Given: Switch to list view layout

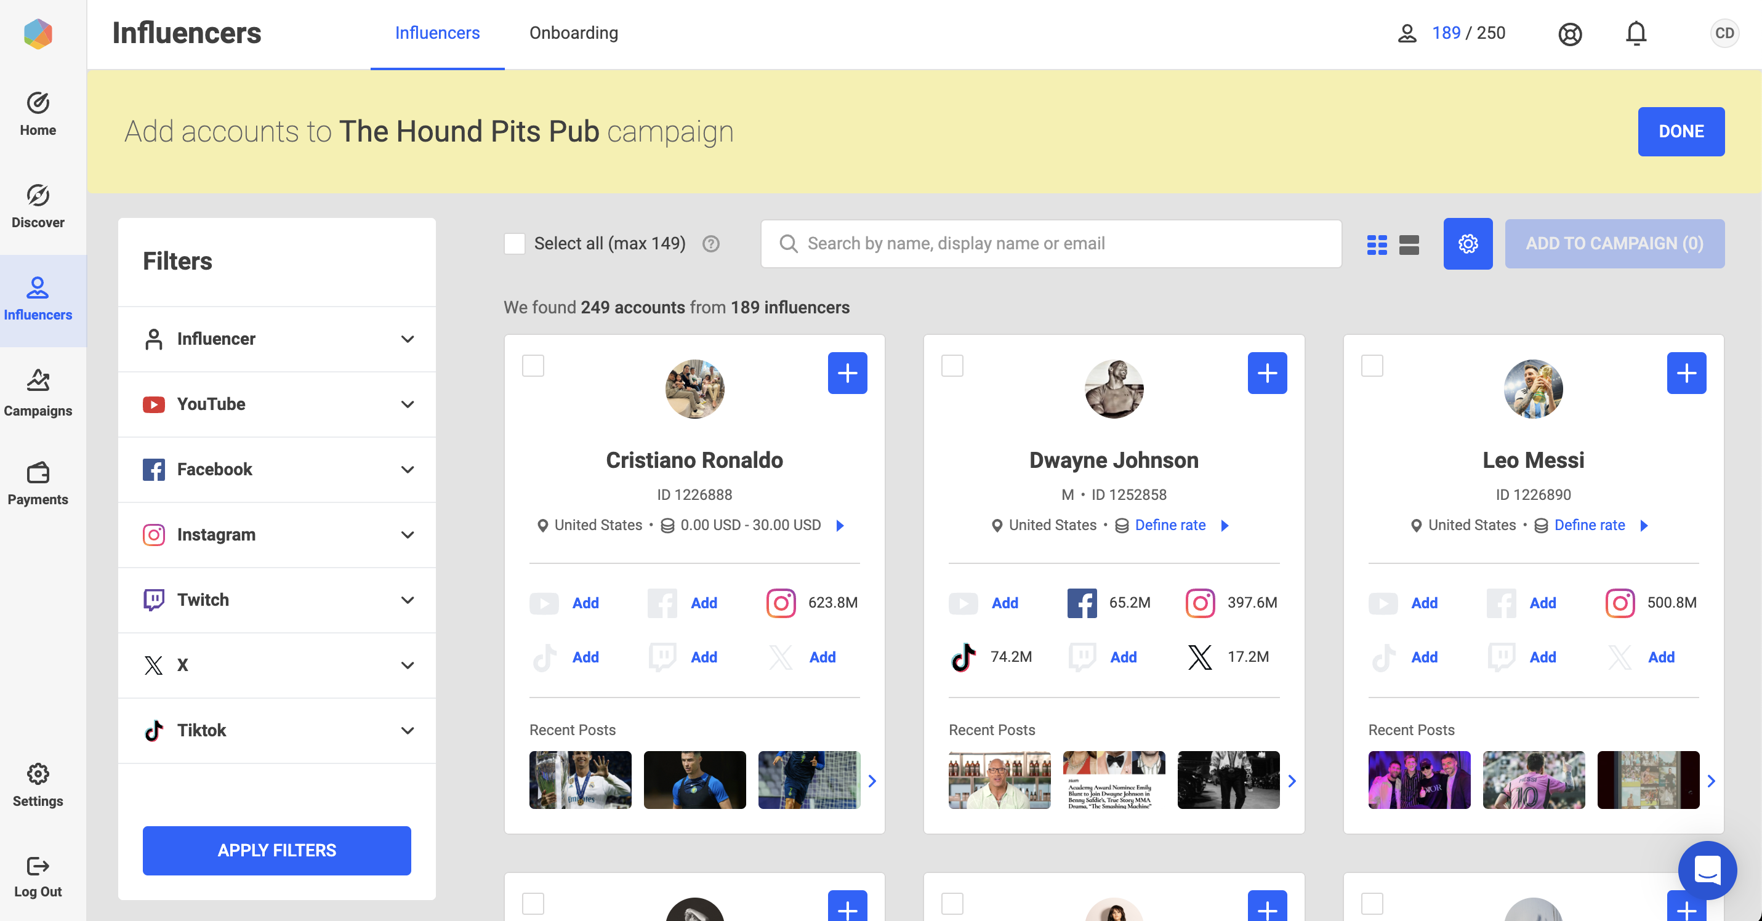Looking at the screenshot, I should 1409,244.
